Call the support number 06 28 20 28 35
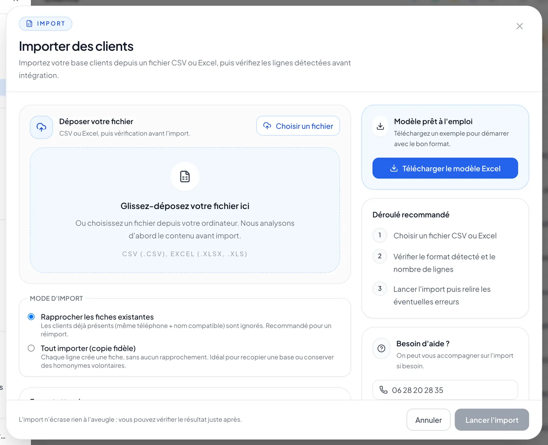 [445, 390]
